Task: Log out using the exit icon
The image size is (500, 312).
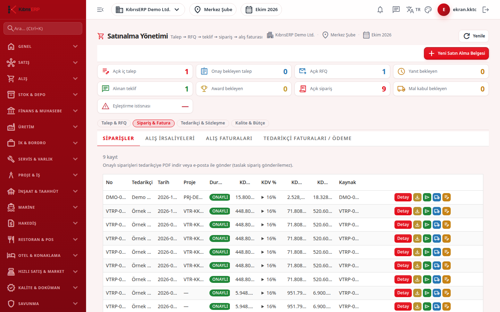Action: tap(486, 10)
